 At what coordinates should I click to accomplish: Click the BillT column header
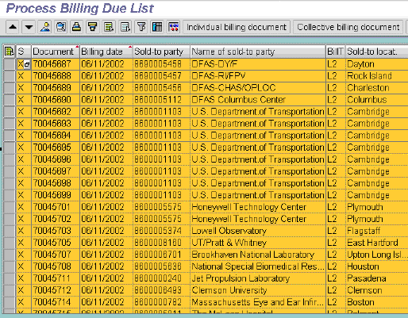[336, 52]
